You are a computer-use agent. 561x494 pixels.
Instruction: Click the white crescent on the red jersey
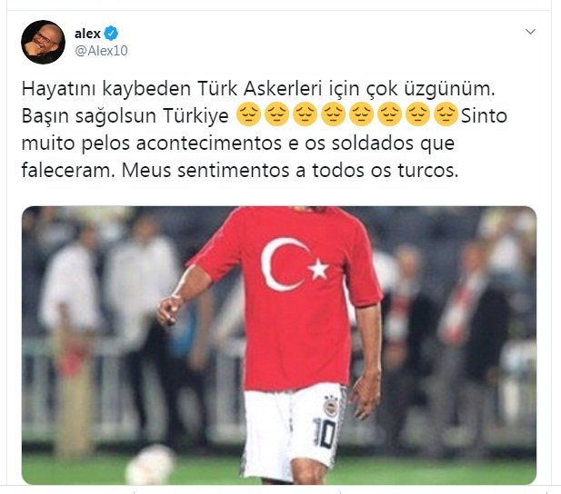[x=283, y=264]
